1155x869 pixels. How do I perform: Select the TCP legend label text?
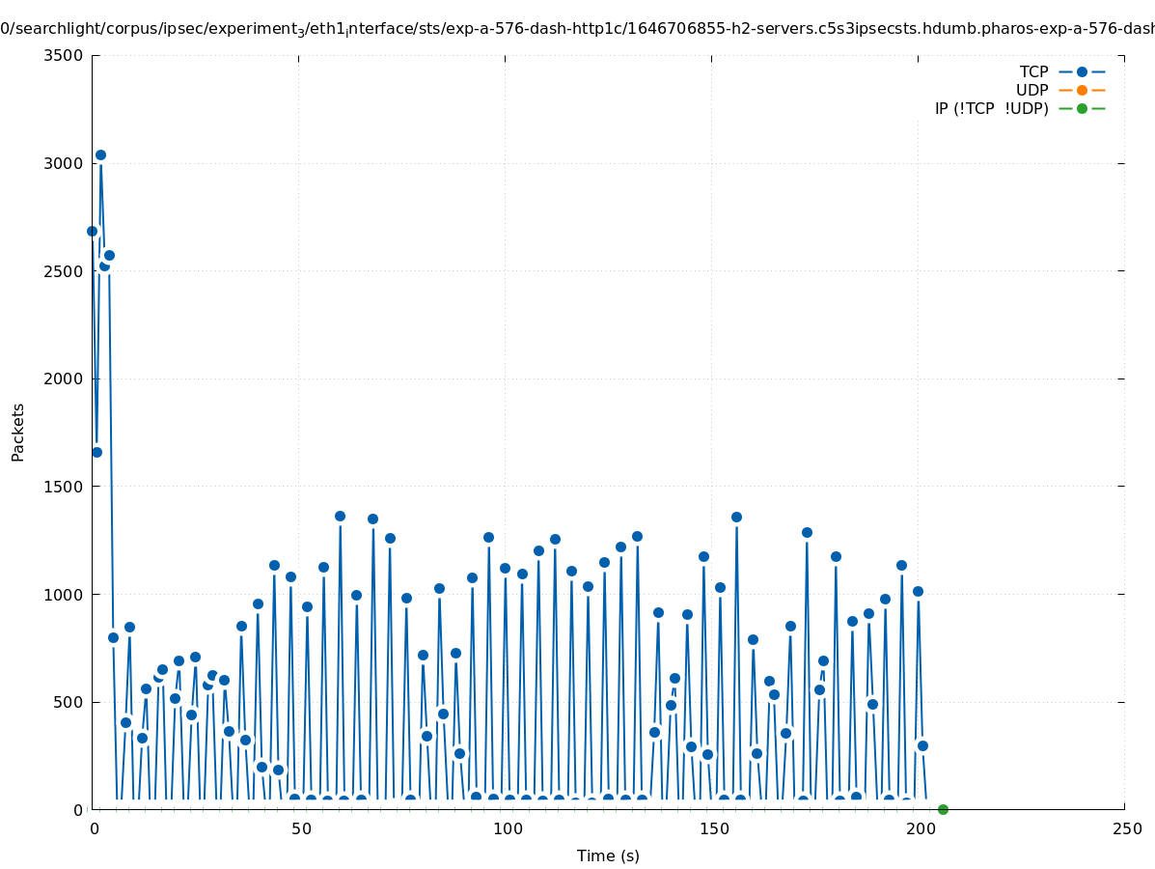1033,71
